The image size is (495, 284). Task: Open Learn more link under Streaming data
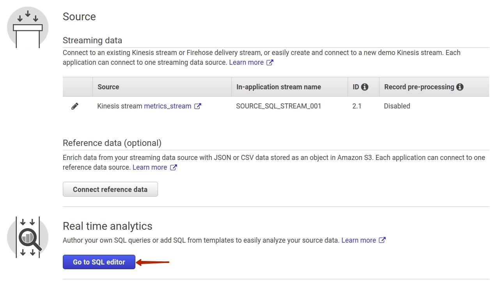click(246, 62)
